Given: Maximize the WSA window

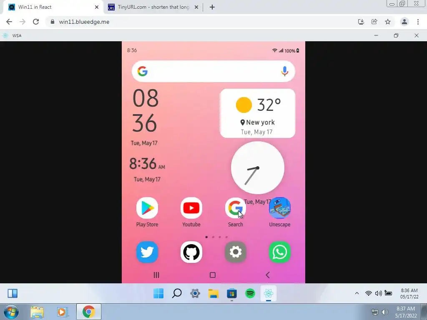Looking at the screenshot, I should (x=396, y=35).
